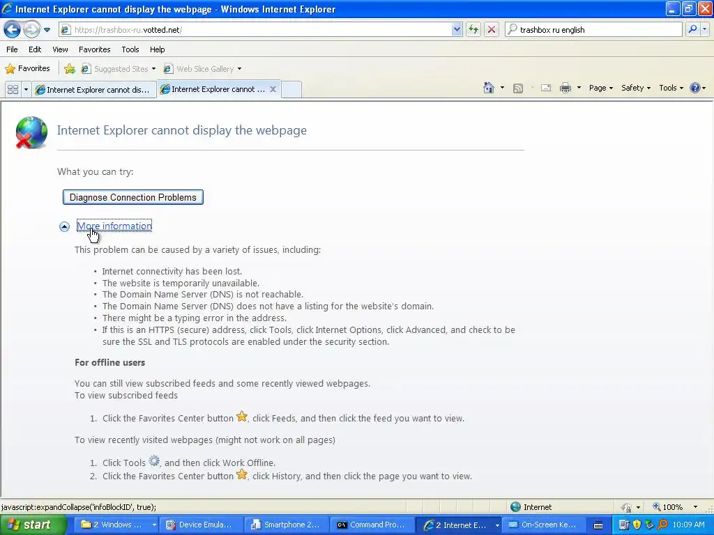
Task: Click the Windows start button
Action: [x=33, y=525]
